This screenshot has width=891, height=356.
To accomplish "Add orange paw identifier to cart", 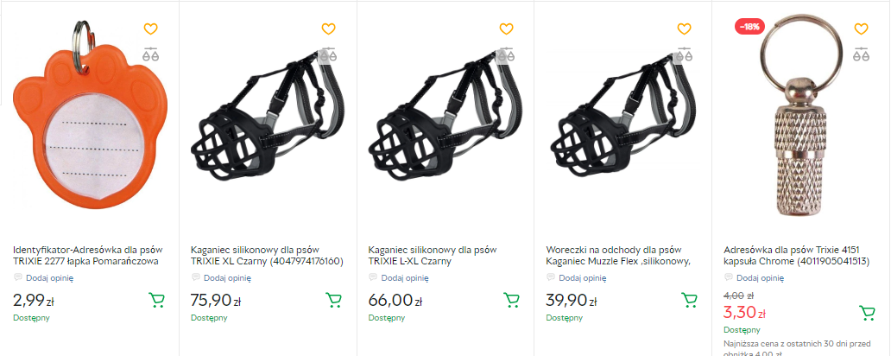I will point(156,301).
